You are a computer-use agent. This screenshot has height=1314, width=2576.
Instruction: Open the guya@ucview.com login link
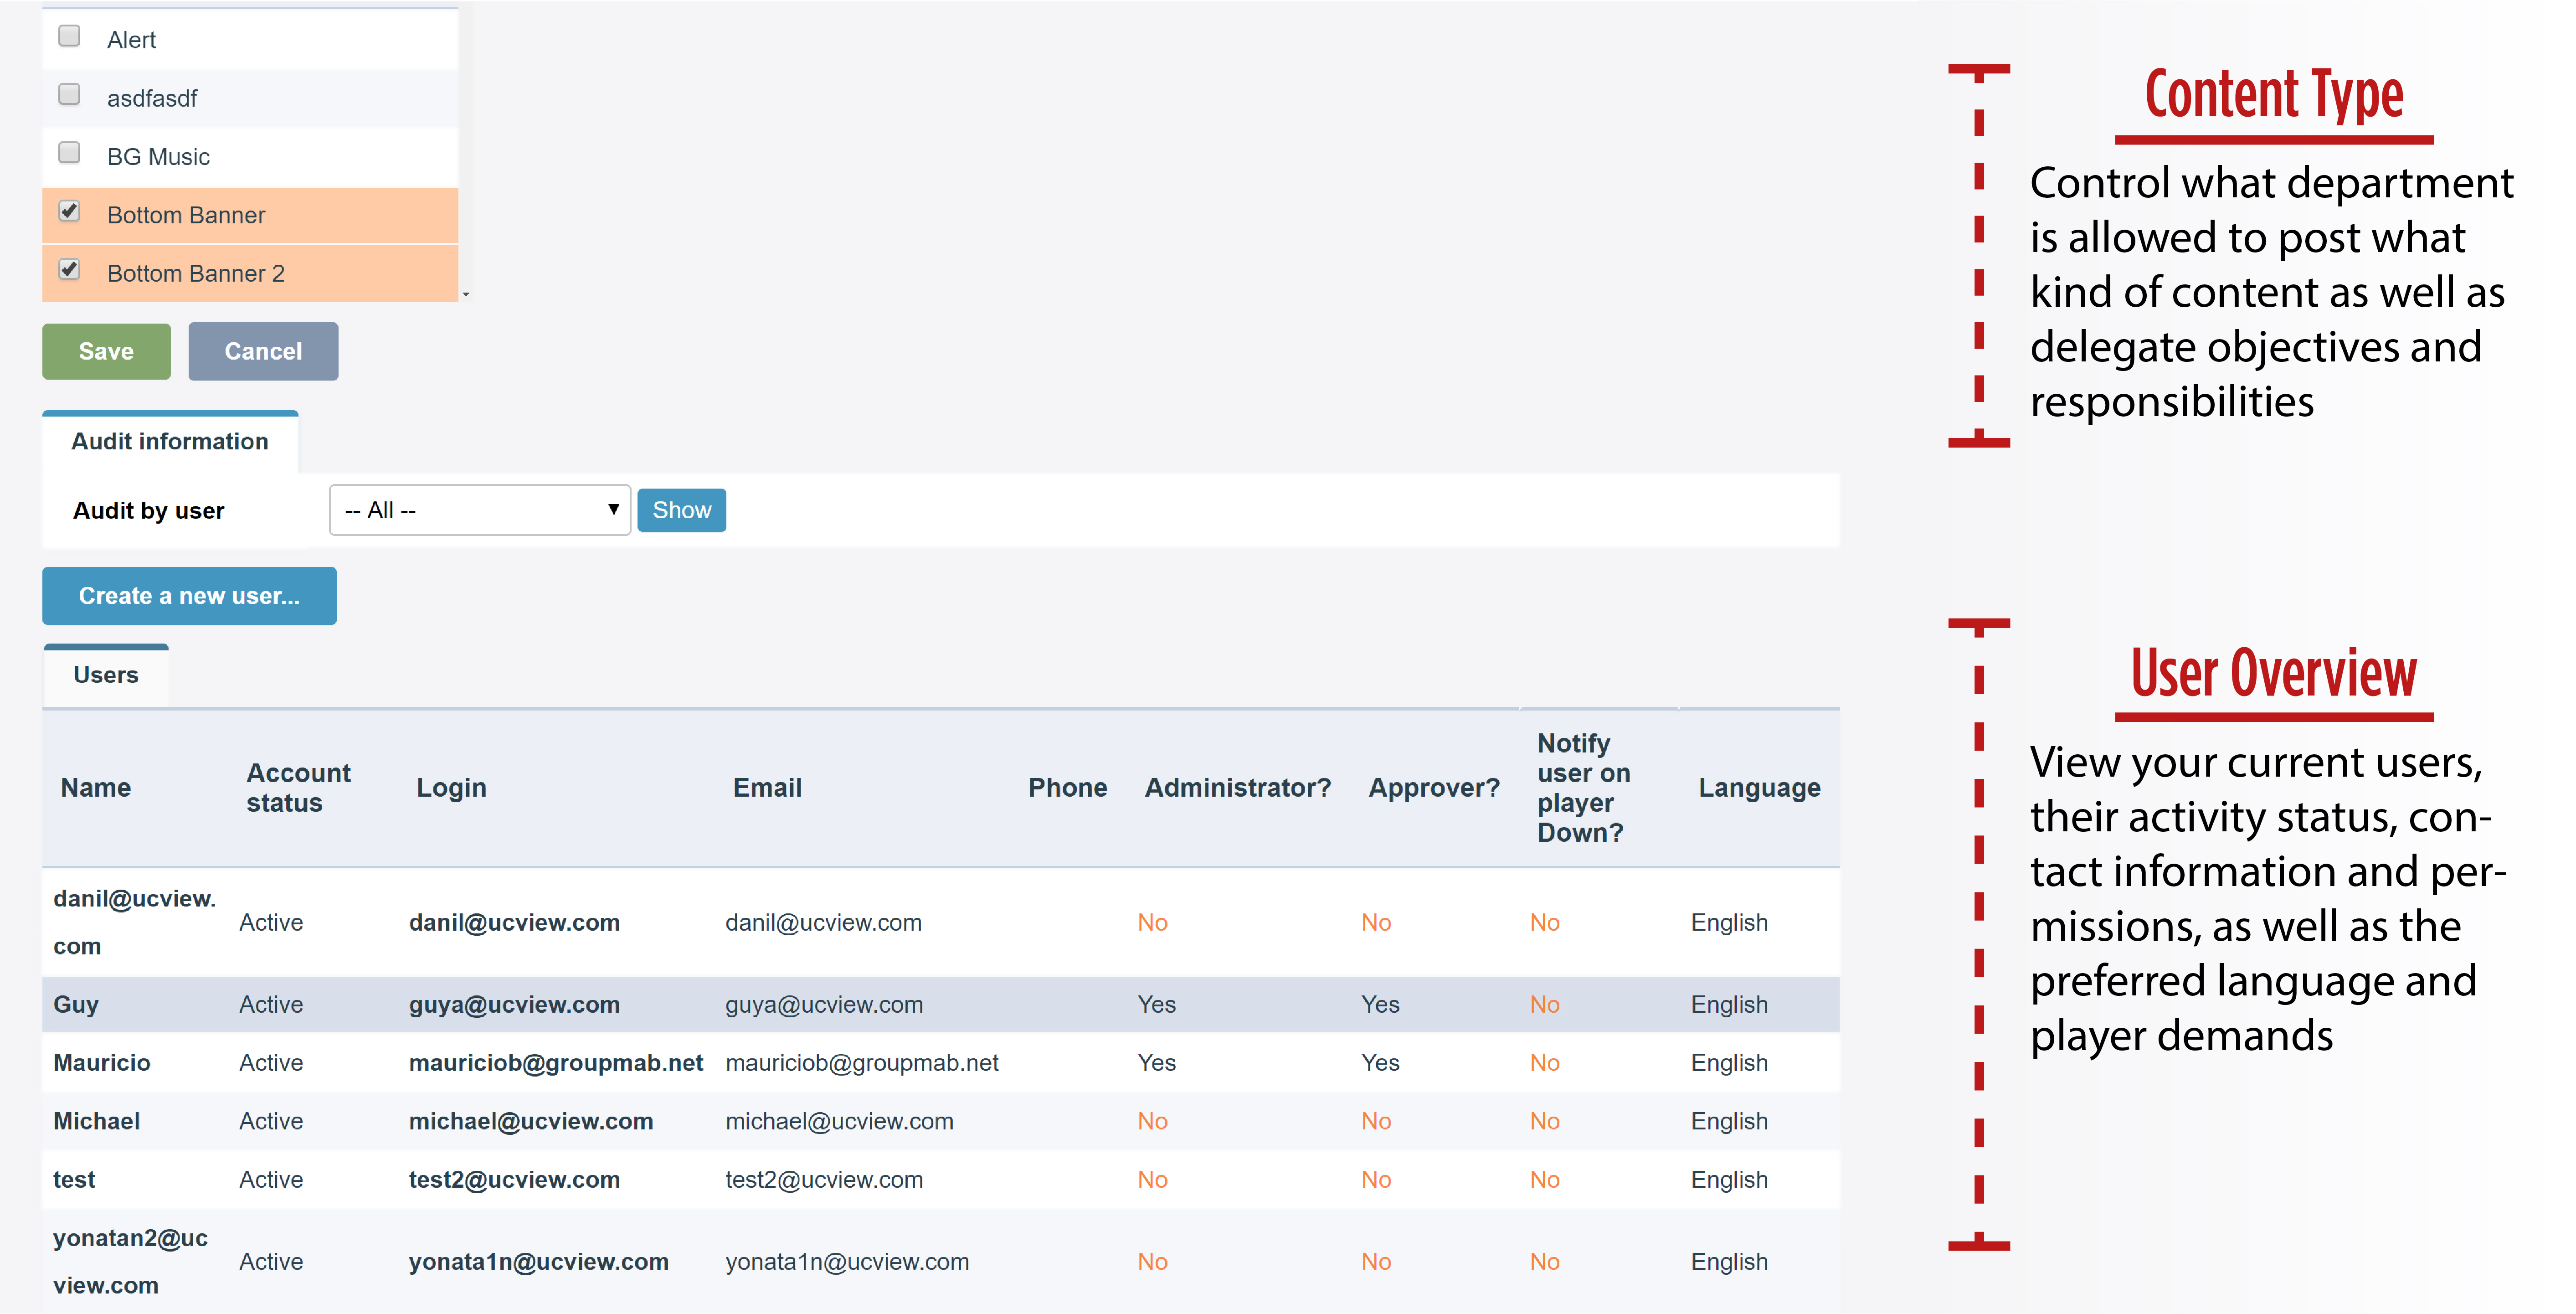pos(514,1004)
